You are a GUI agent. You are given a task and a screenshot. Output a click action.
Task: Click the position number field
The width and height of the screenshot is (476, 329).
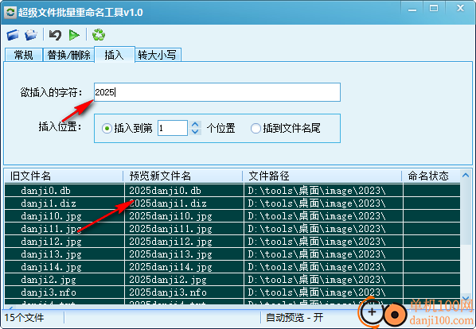[173, 128]
